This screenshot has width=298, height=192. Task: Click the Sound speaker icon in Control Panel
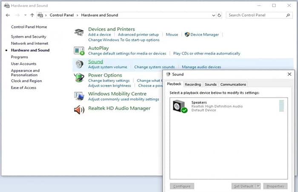(79, 64)
